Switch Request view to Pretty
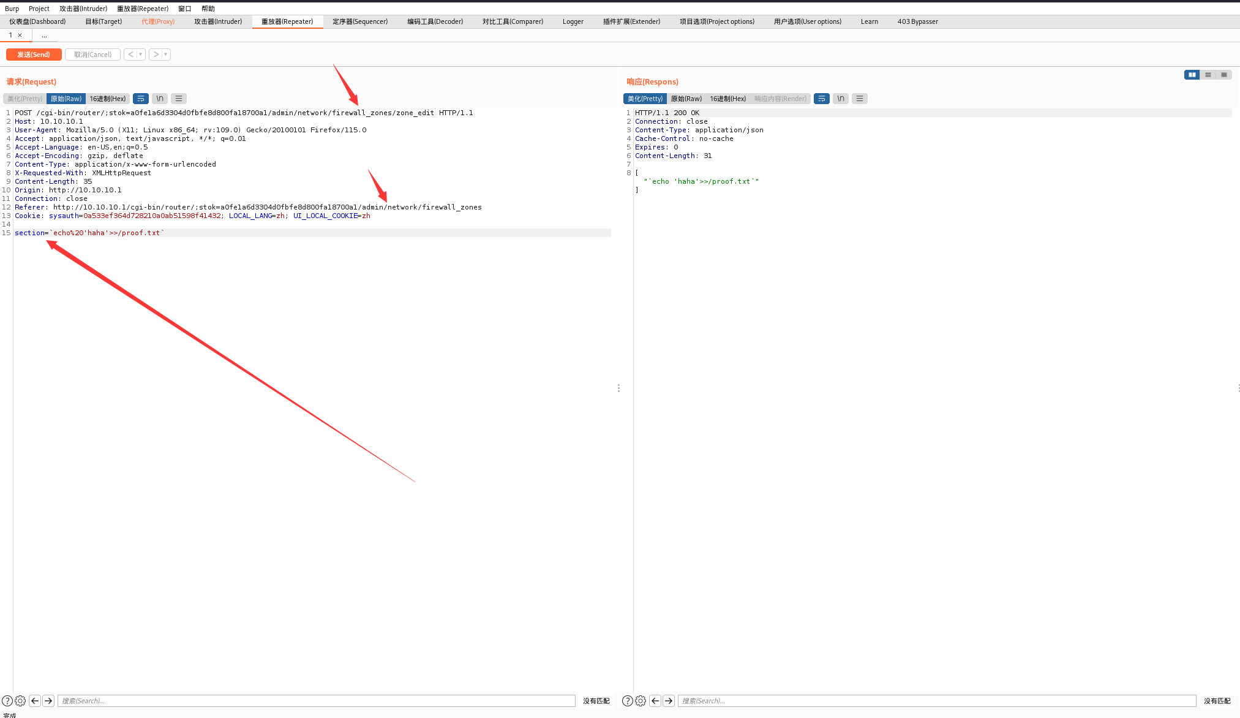This screenshot has height=718, width=1240. tap(24, 99)
